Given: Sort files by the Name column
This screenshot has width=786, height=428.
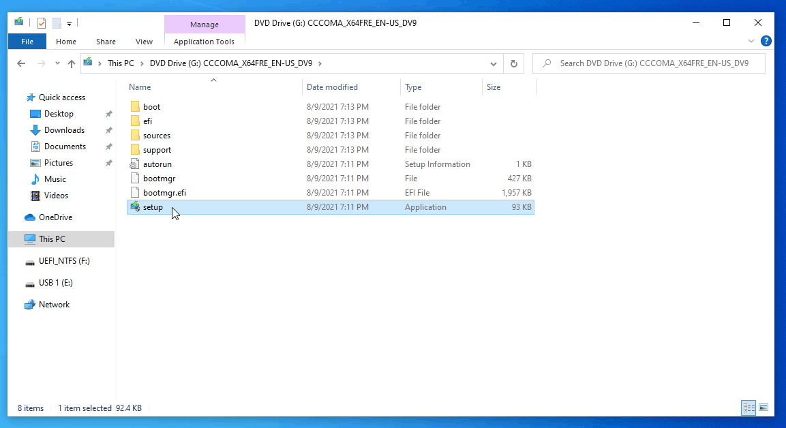Looking at the screenshot, I should 140,87.
